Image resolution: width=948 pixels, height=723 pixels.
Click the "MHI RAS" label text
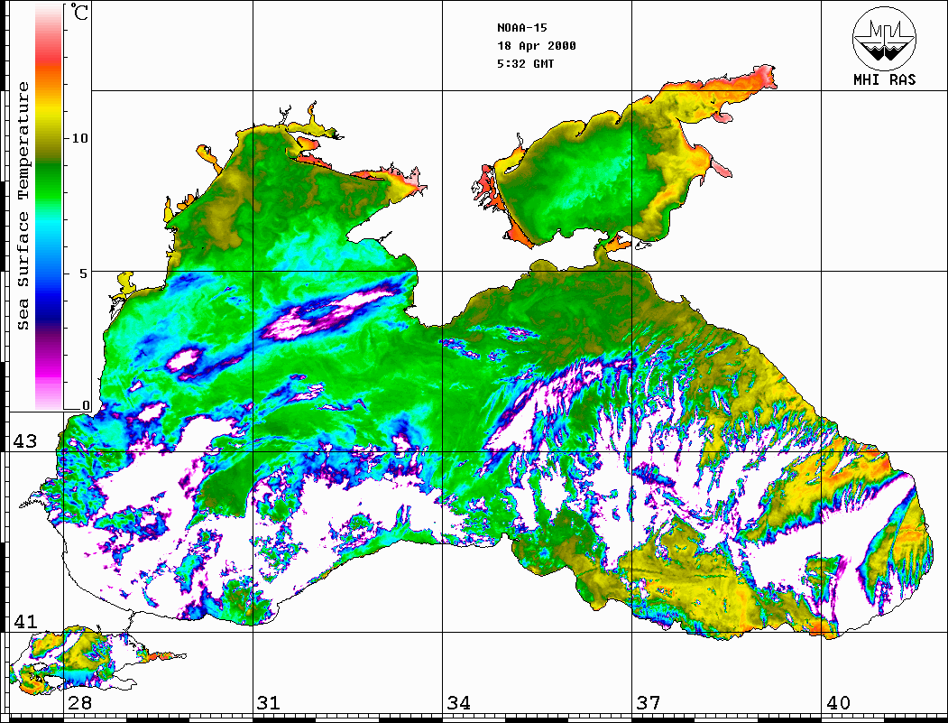885,79
